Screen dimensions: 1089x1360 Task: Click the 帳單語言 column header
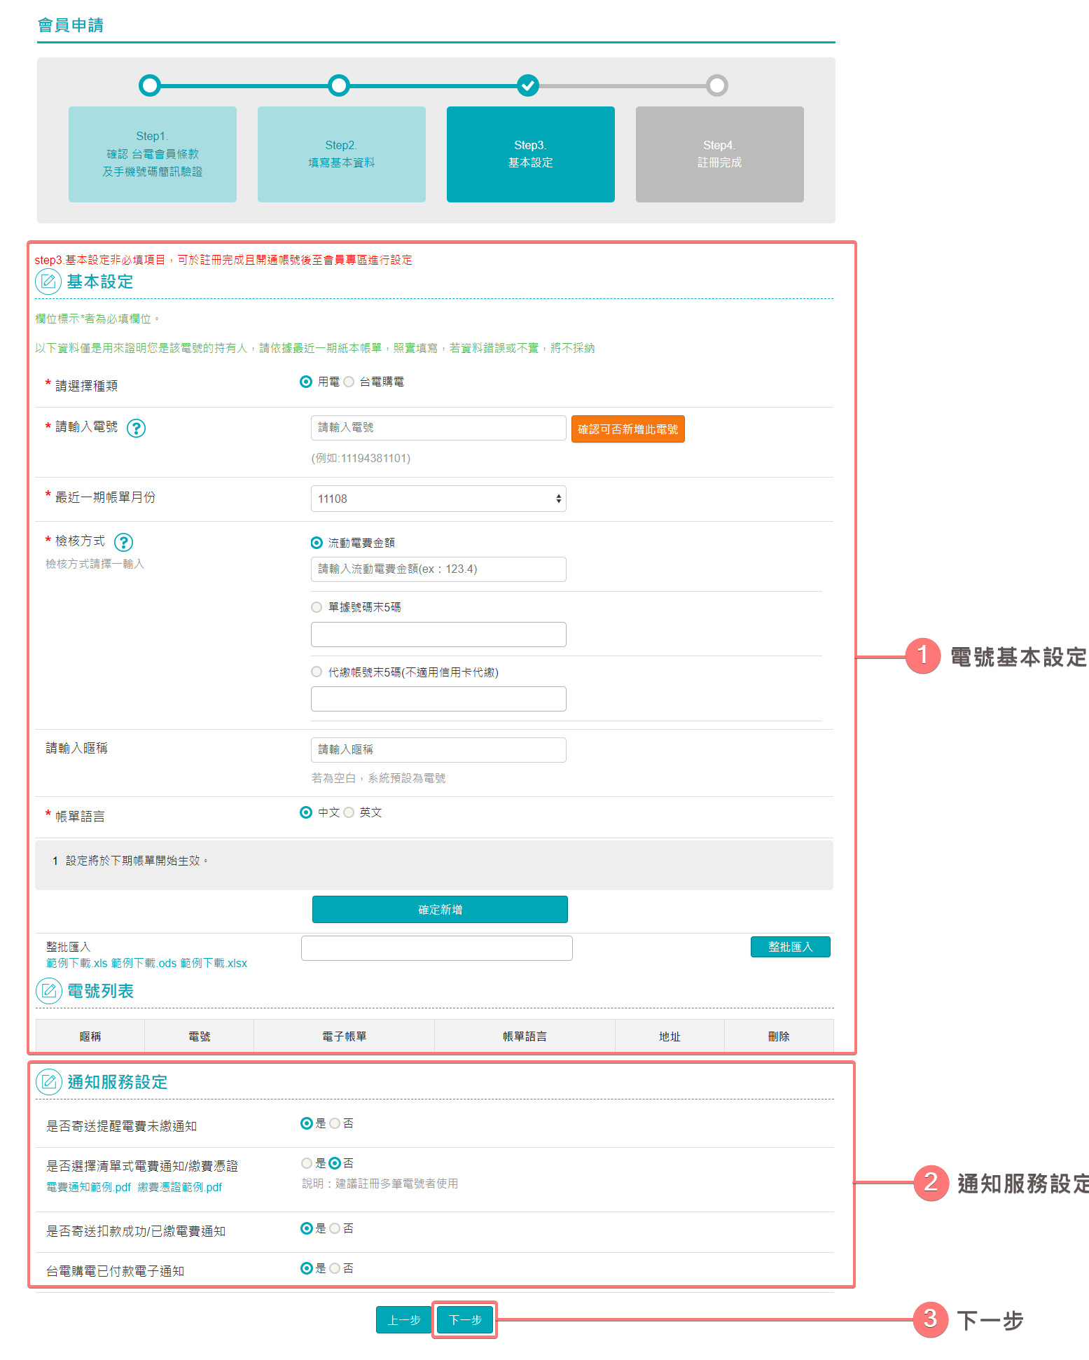(525, 1036)
